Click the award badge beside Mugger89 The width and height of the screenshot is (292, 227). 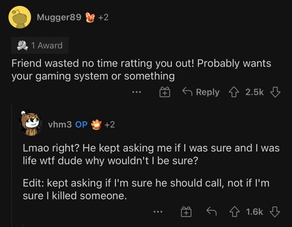[x=91, y=18]
